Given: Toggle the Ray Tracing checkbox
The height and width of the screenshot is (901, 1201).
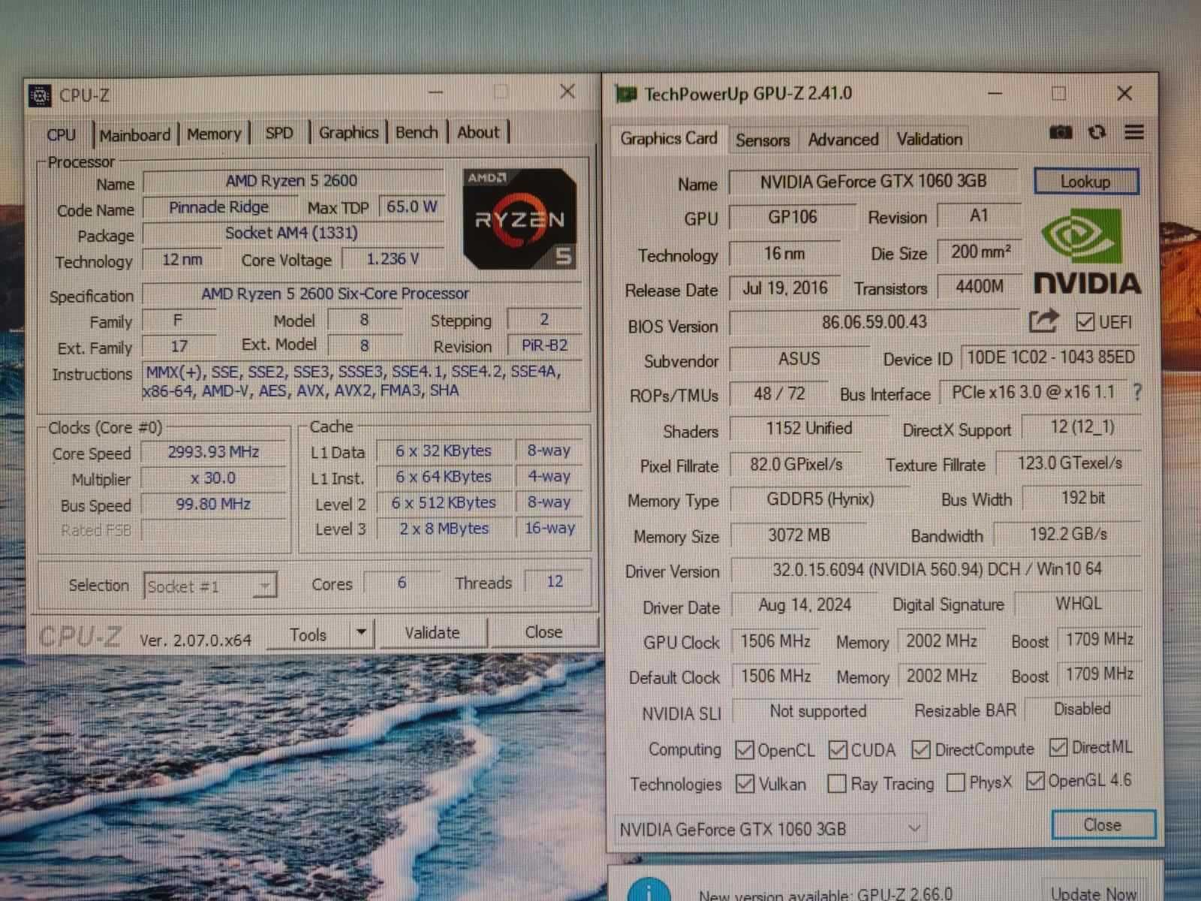Looking at the screenshot, I should pyautogui.click(x=836, y=784).
